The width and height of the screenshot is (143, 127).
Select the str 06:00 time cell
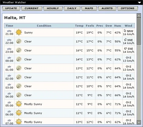9,113
